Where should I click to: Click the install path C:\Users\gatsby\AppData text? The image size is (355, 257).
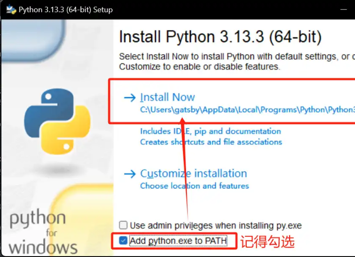248,110
